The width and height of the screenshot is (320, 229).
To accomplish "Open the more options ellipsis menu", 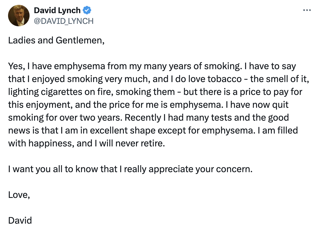I will tap(307, 10).
